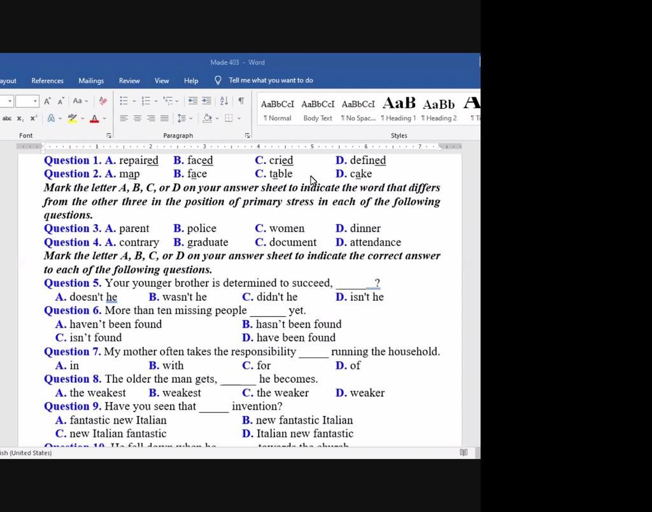Apply Heading 2 style
The height and width of the screenshot is (512, 652).
439,110
